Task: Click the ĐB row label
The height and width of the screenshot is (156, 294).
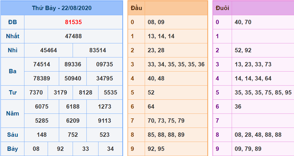Action: pyautogui.click(x=13, y=22)
